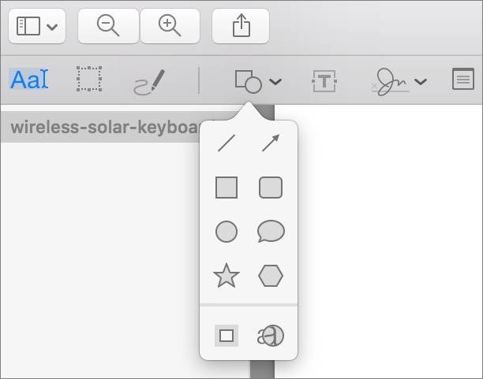Choose the Rectangular Selection tool
Screen dimensions: 483x379
(88, 80)
